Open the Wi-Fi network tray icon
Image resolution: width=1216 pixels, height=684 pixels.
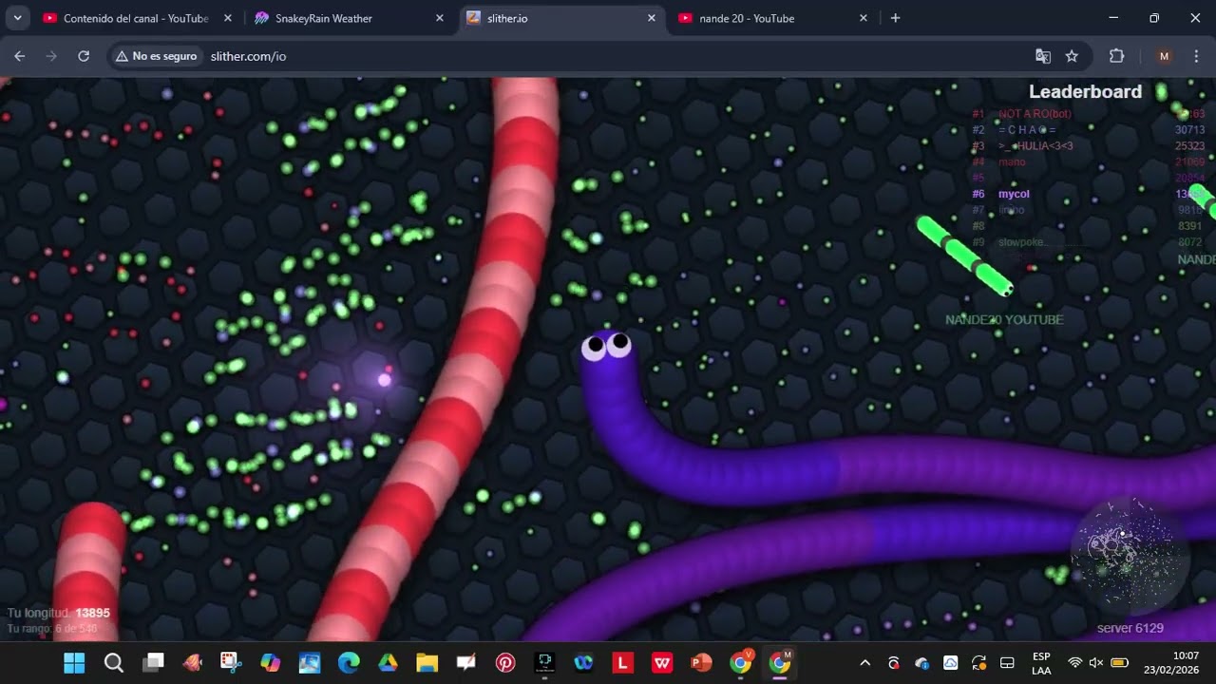click(x=1074, y=663)
